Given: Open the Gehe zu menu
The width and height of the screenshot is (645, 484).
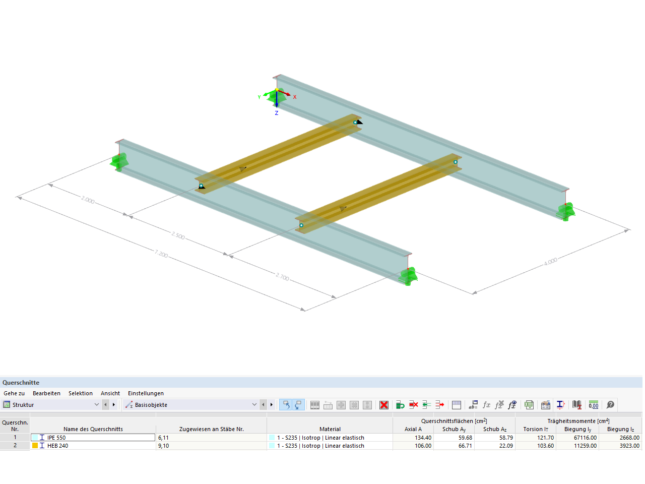Looking at the screenshot, I should click(14, 393).
